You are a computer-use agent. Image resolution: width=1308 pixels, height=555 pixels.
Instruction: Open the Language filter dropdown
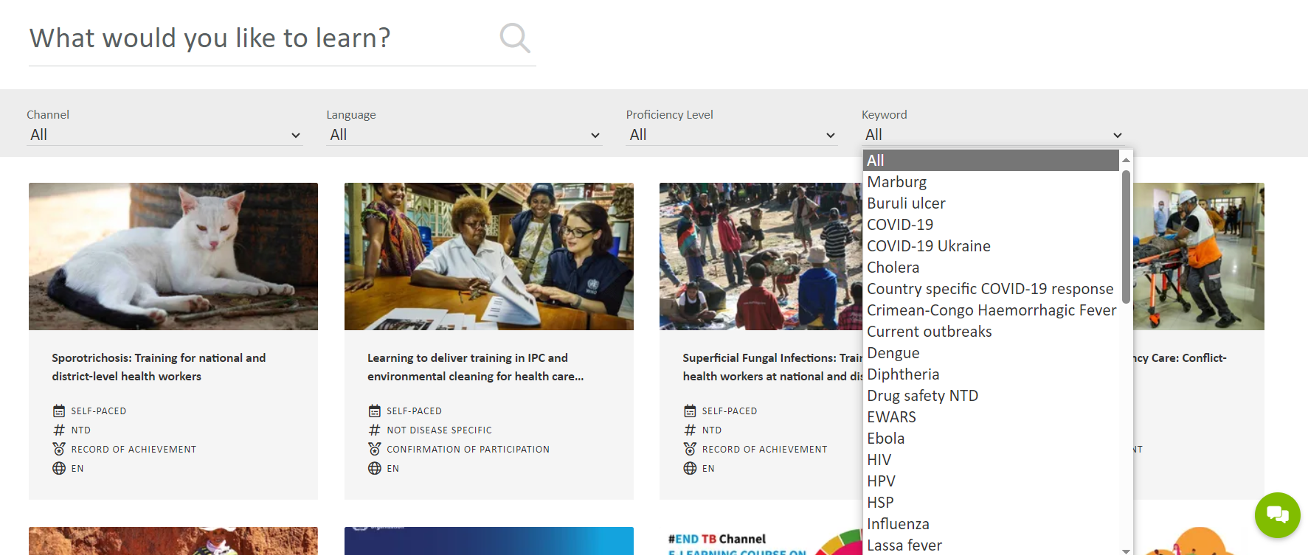464,135
